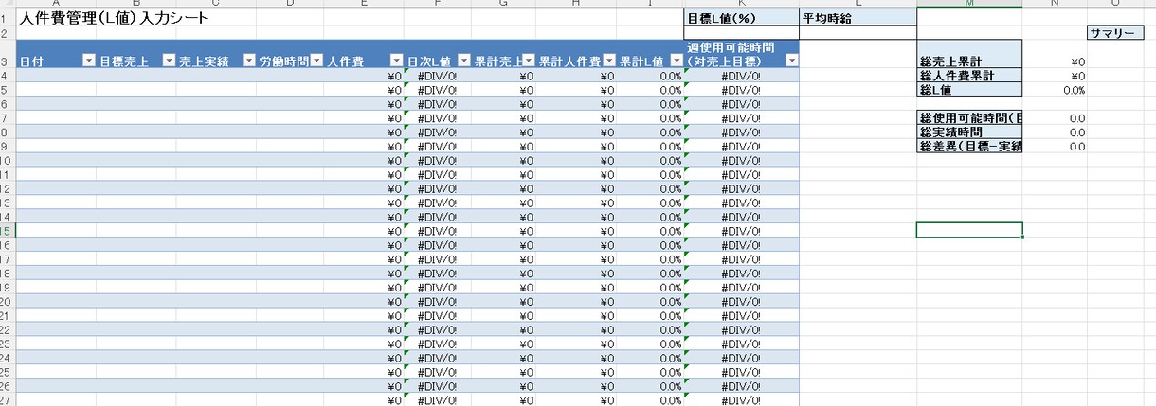Click the 人件費 ¥0 cell in row 20
The width and height of the screenshot is (1156, 406).
click(364, 302)
